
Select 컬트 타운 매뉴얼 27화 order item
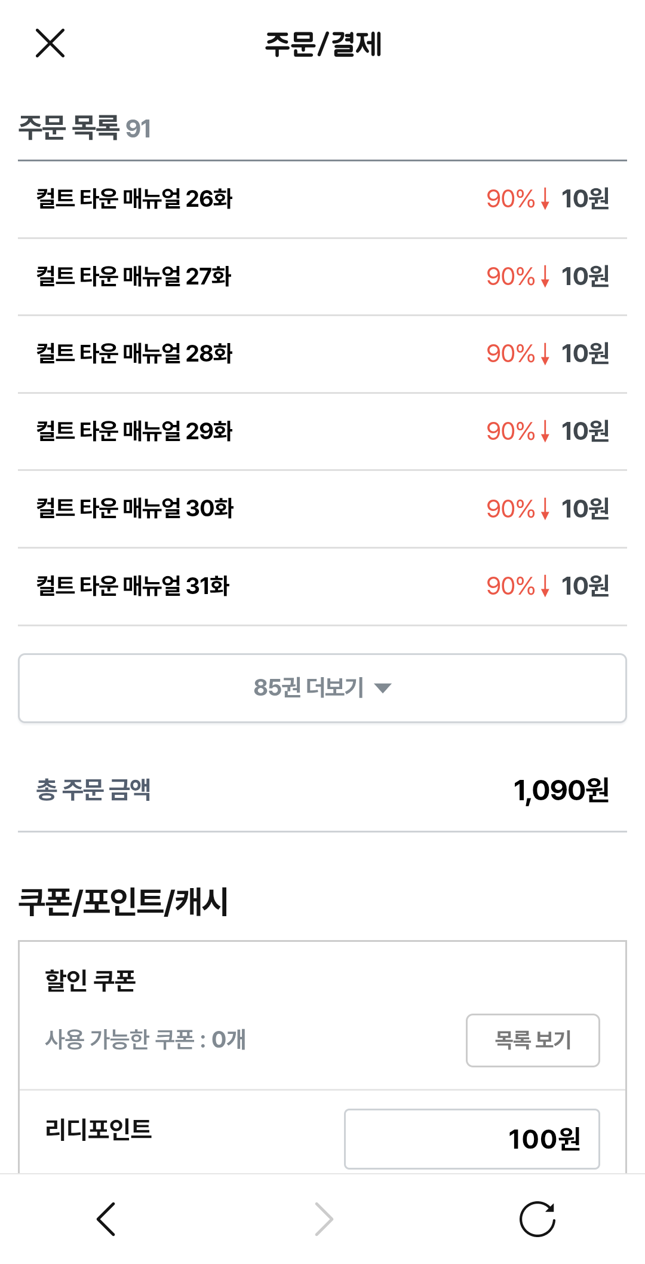tap(134, 277)
